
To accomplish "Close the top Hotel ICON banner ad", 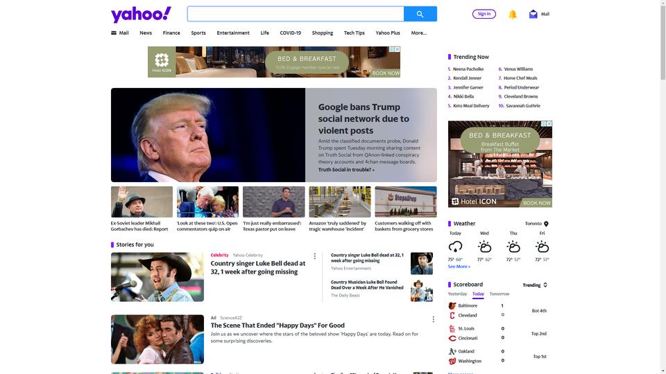I will [x=398, y=49].
